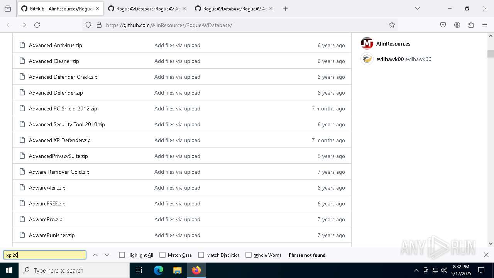Open the tracking protection shield icon
The height and width of the screenshot is (278, 494).
[x=88, y=25]
